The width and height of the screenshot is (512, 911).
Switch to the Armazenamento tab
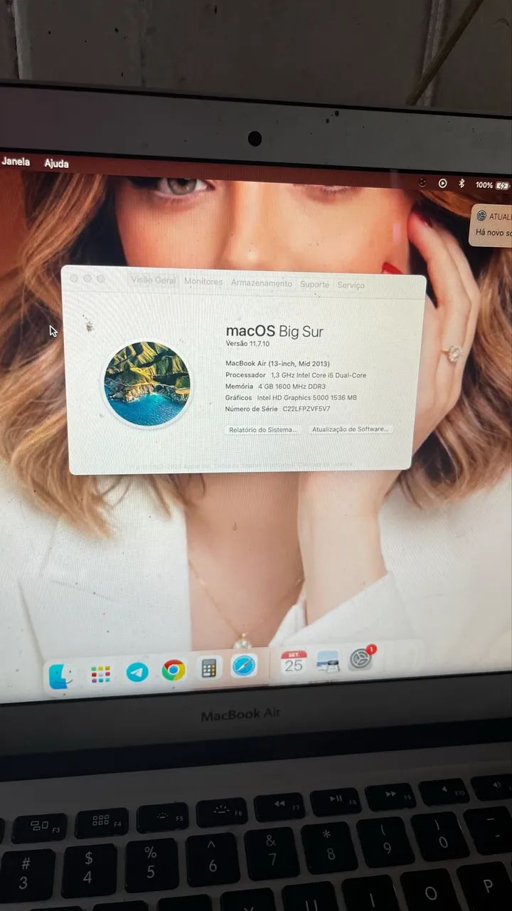point(262,283)
